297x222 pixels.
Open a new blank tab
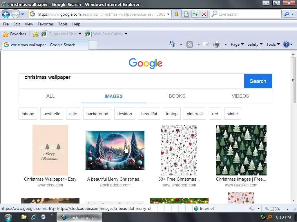93,45
